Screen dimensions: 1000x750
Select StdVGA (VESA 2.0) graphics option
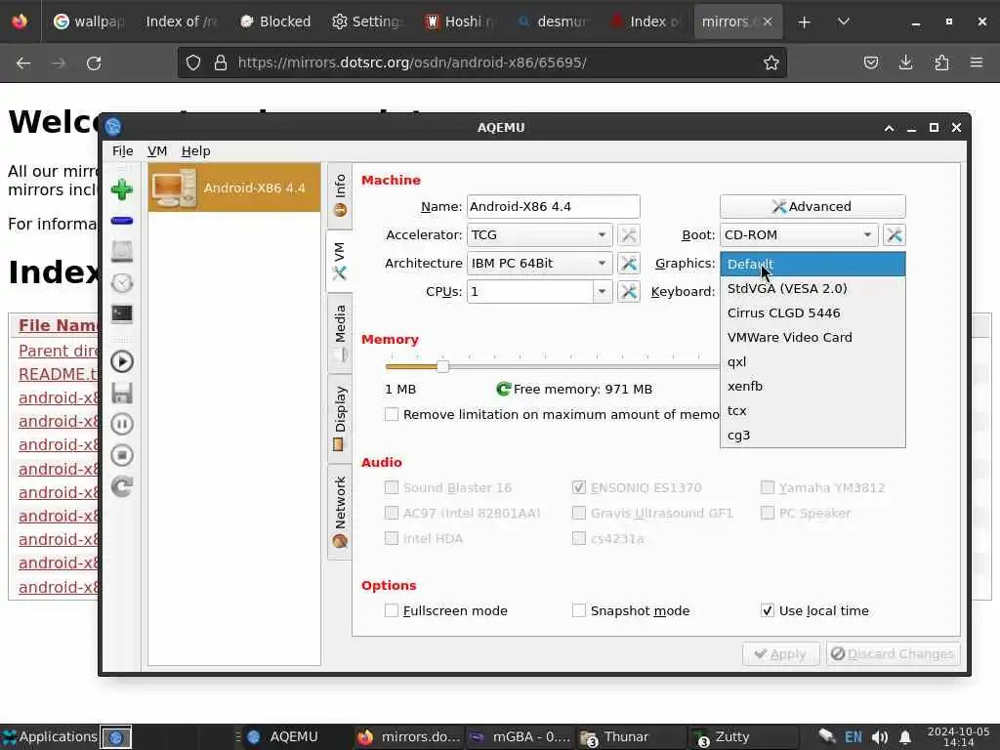(812, 288)
